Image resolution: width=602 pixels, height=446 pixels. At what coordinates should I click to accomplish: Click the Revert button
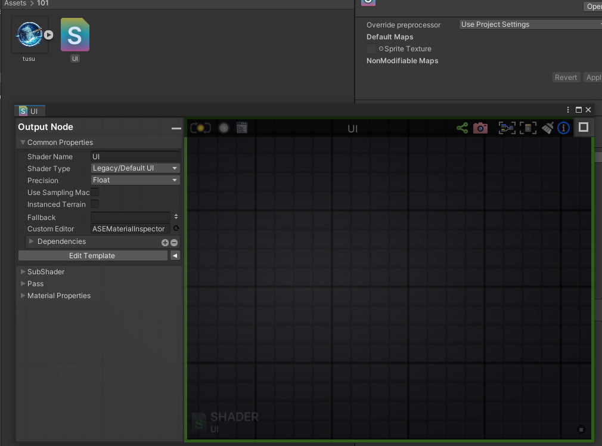click(566, 77)
